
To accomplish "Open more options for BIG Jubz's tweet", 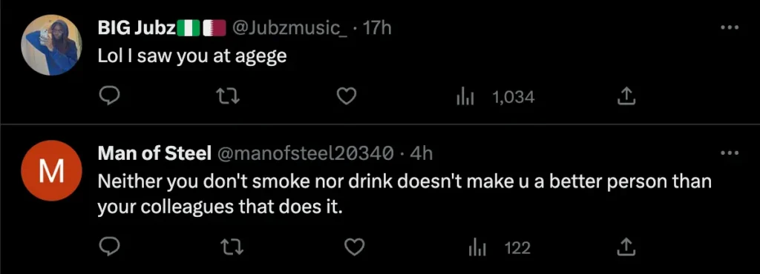I will click(x=730, y=28).
